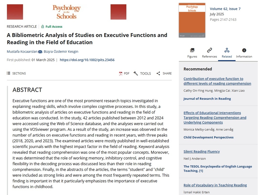The image size is (263, 195).
Task: Open the article DOI link
Action: click(x=87, y=60)
